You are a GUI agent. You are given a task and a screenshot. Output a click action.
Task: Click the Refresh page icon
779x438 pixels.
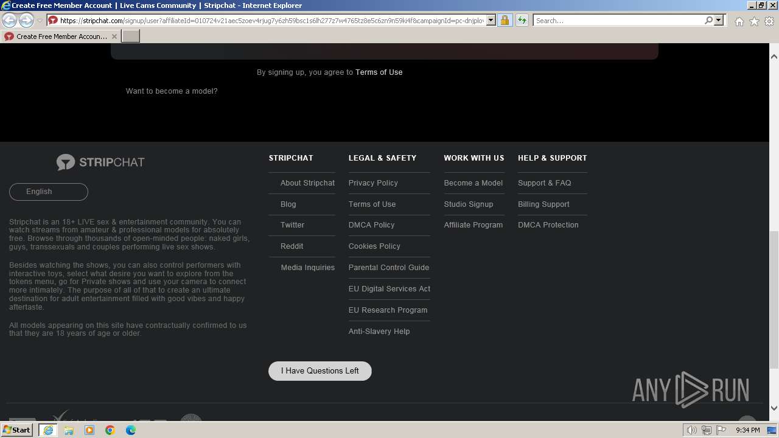pos(522,20)
